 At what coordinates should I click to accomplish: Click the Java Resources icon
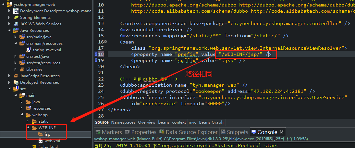click(16, 30)
